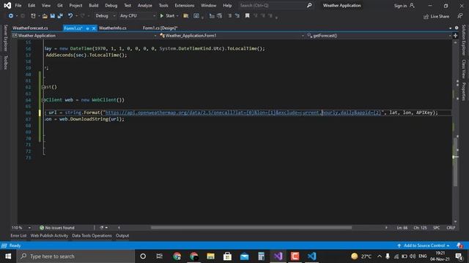Click Add to Source Control

pos(424,245)
